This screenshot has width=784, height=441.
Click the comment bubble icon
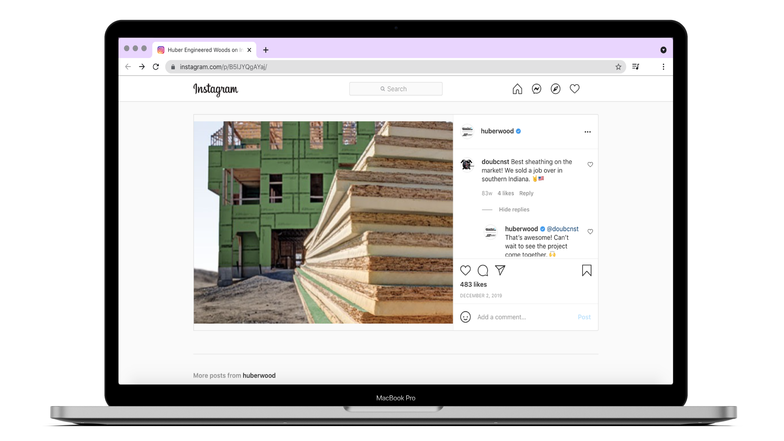483,270
